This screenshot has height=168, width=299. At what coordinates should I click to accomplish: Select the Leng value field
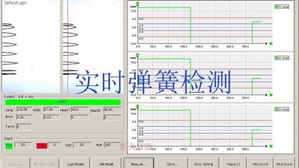click(x=24, y=110)
